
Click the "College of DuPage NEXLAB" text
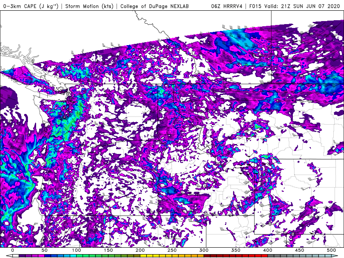click(x=154, y=6)
